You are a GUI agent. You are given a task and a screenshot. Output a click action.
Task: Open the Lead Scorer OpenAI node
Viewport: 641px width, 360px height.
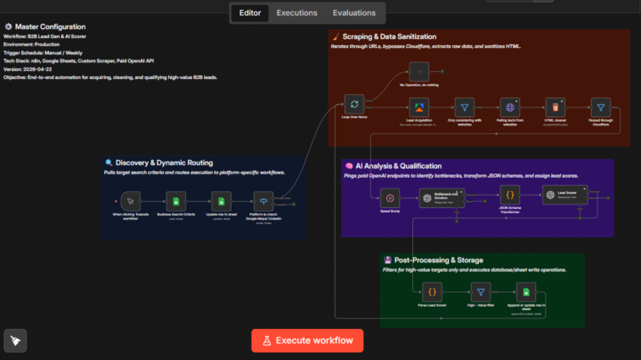coord(564,195)
